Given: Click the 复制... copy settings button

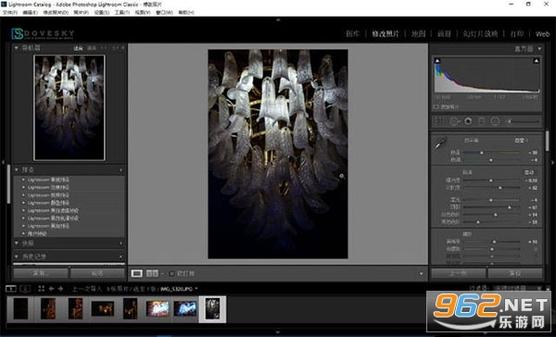Looking at the screenshot, I should pyautogui.click(x=41, y=273).
